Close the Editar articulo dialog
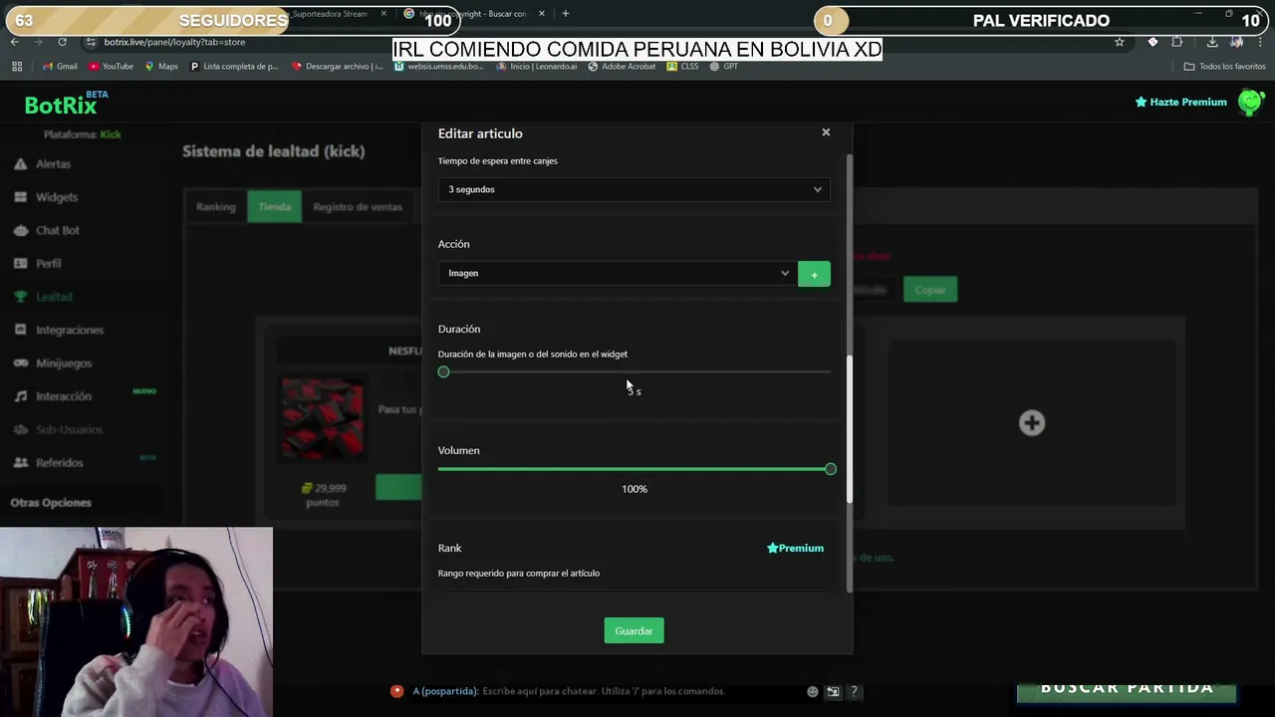 tap(826, 132)
